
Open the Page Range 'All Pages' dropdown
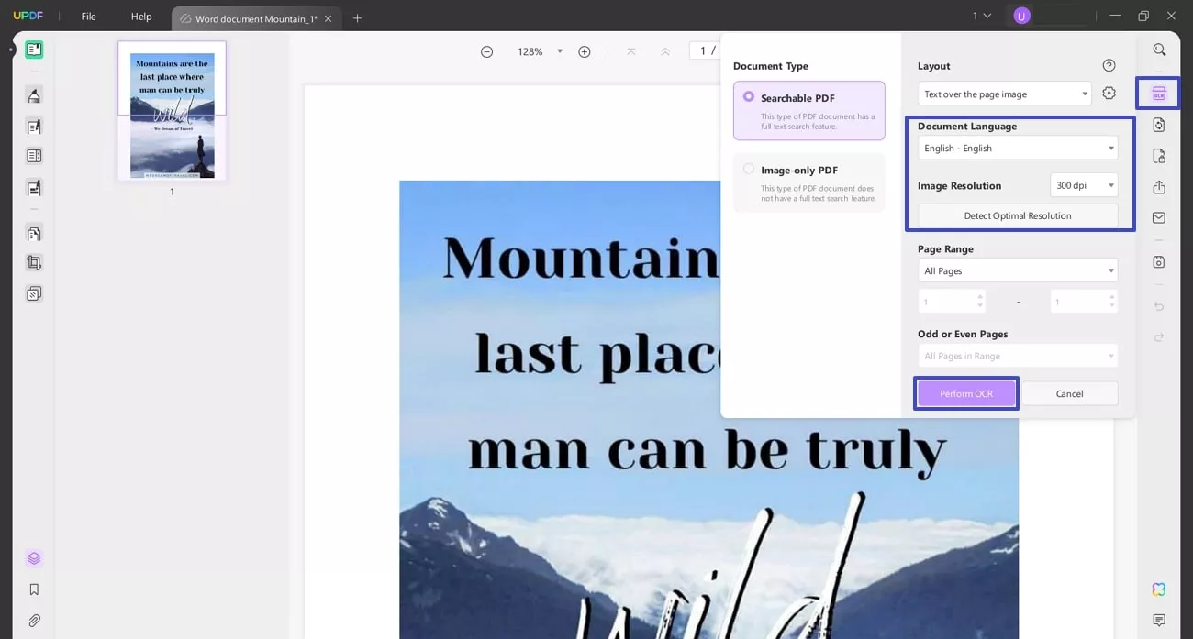1018,270
